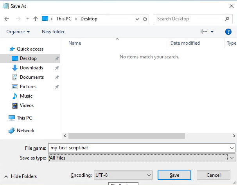Click the search magnifier icon
Screen dimensions: 237x185
point(227,19)
